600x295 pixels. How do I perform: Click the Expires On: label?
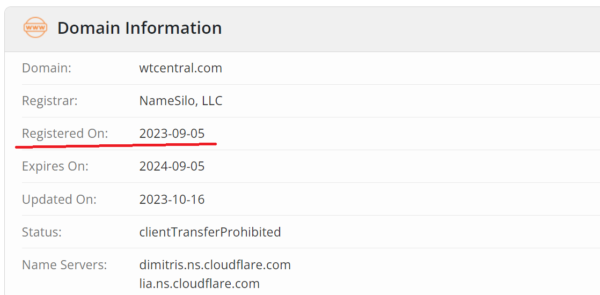tap(55, 166)
